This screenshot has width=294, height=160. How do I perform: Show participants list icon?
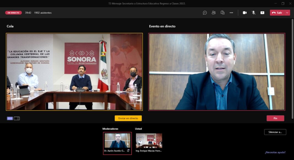click(x=214, y=13)
